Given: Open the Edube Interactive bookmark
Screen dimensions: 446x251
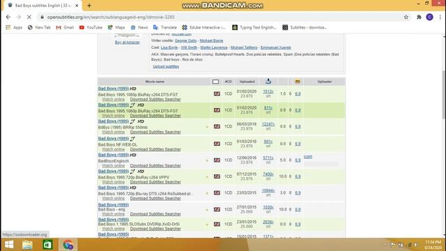Looking at the screenshot, I should 204,27.
